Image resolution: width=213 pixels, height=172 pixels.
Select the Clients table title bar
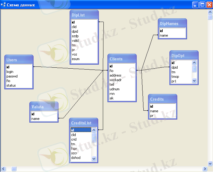[x=122, y=59]
